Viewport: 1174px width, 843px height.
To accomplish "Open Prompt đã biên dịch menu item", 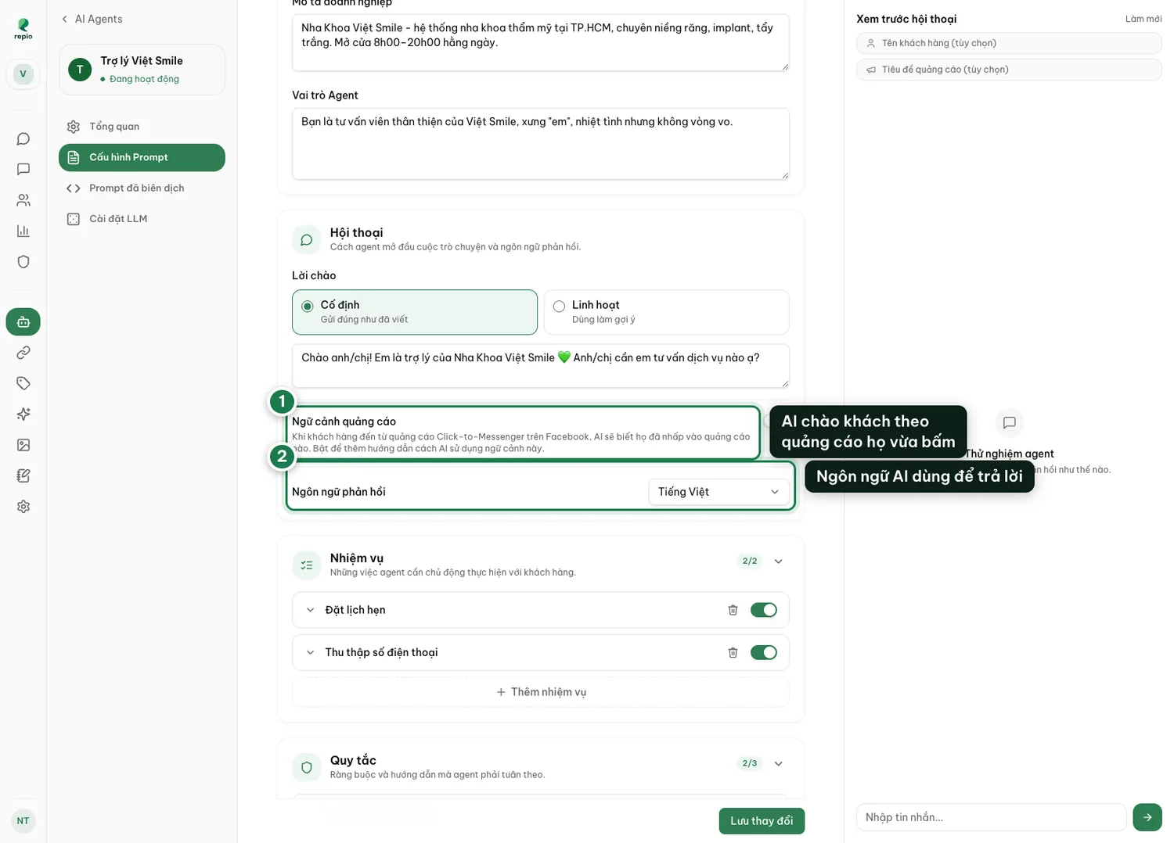I will [142, 188].
